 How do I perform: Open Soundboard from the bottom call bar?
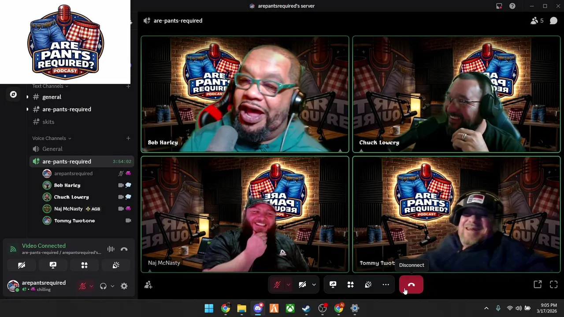click(x=368, y=284)
